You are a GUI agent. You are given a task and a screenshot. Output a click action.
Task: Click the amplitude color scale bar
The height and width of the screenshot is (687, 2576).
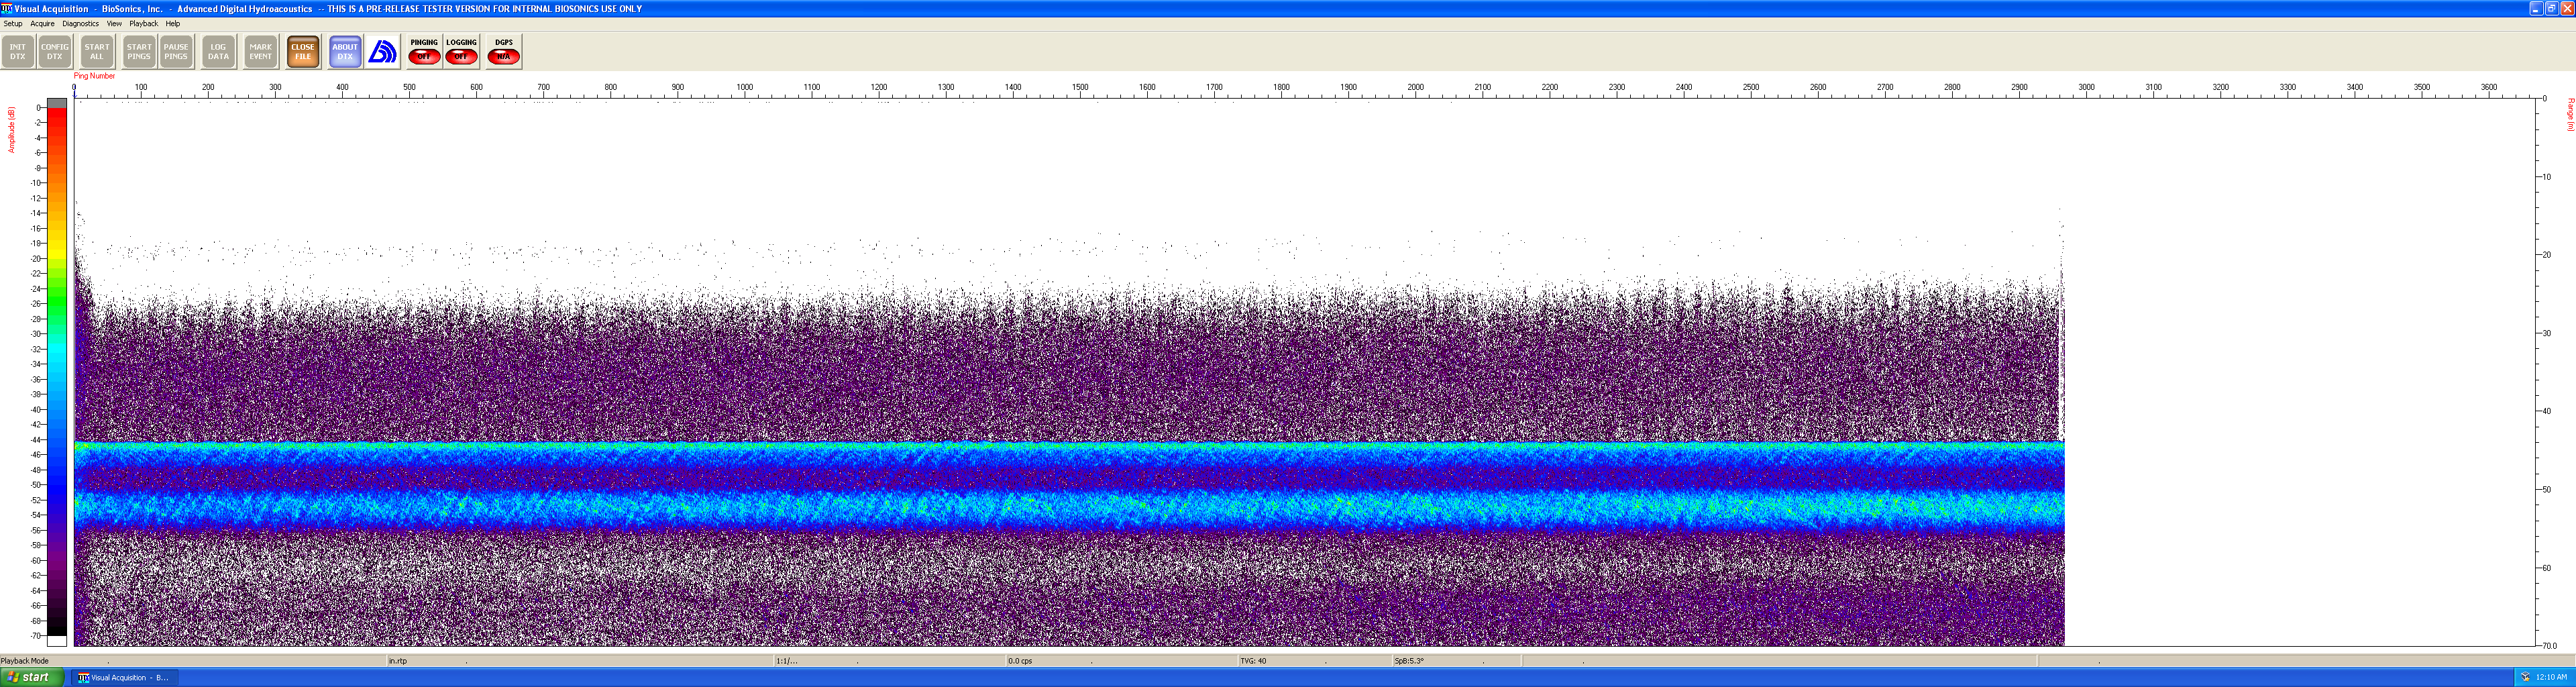coord(57,371)
